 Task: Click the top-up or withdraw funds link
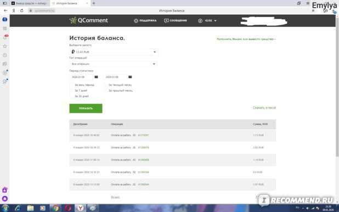click(x=246, y=39)
